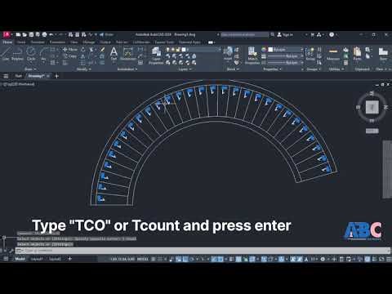Click the coordinates readout in status bar
The height and width of the screenshot is (294, 392).
[122, 259]
